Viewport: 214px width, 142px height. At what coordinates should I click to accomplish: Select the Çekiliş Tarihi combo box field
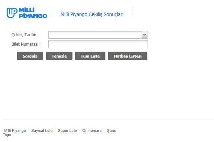pos(95,35)
